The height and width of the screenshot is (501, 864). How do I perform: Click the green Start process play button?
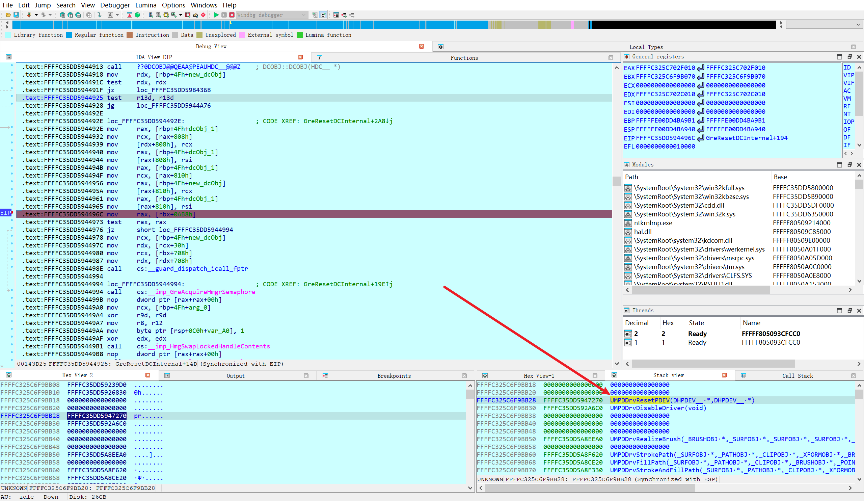pos(216,15)
